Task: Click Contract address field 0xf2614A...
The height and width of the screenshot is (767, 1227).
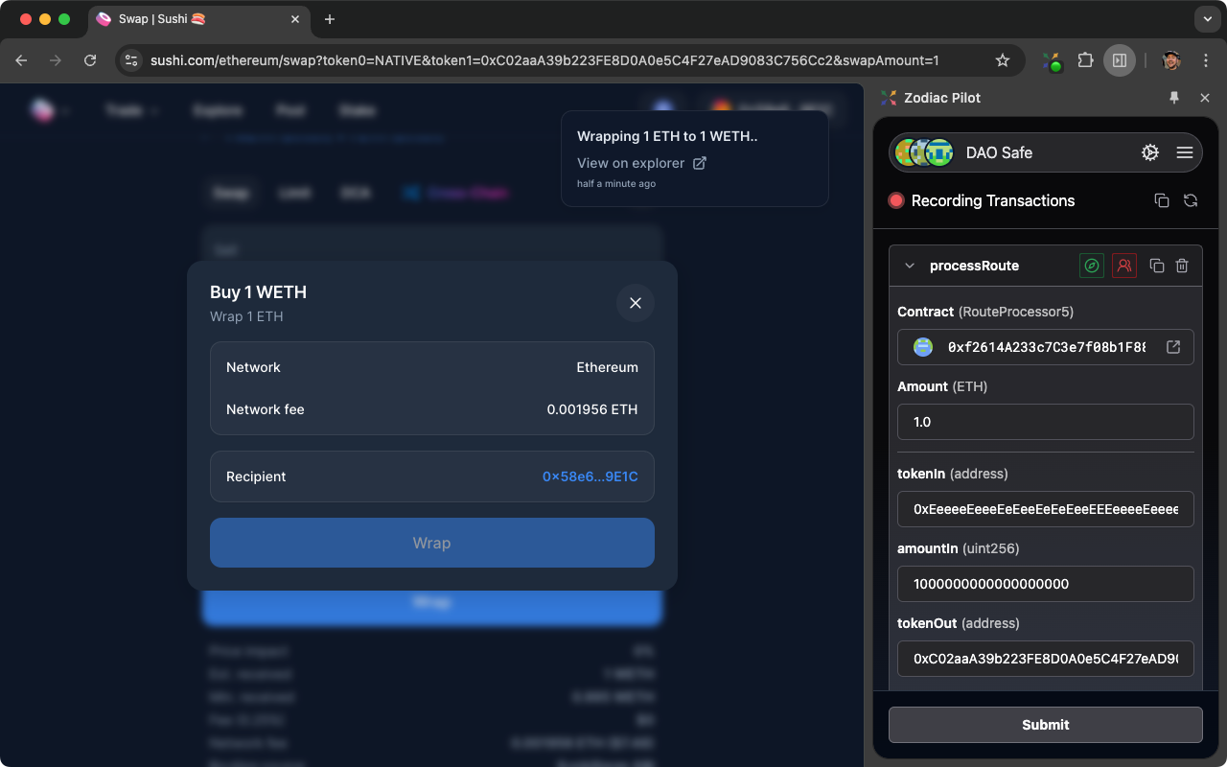Action: [x=1045, y=347]
